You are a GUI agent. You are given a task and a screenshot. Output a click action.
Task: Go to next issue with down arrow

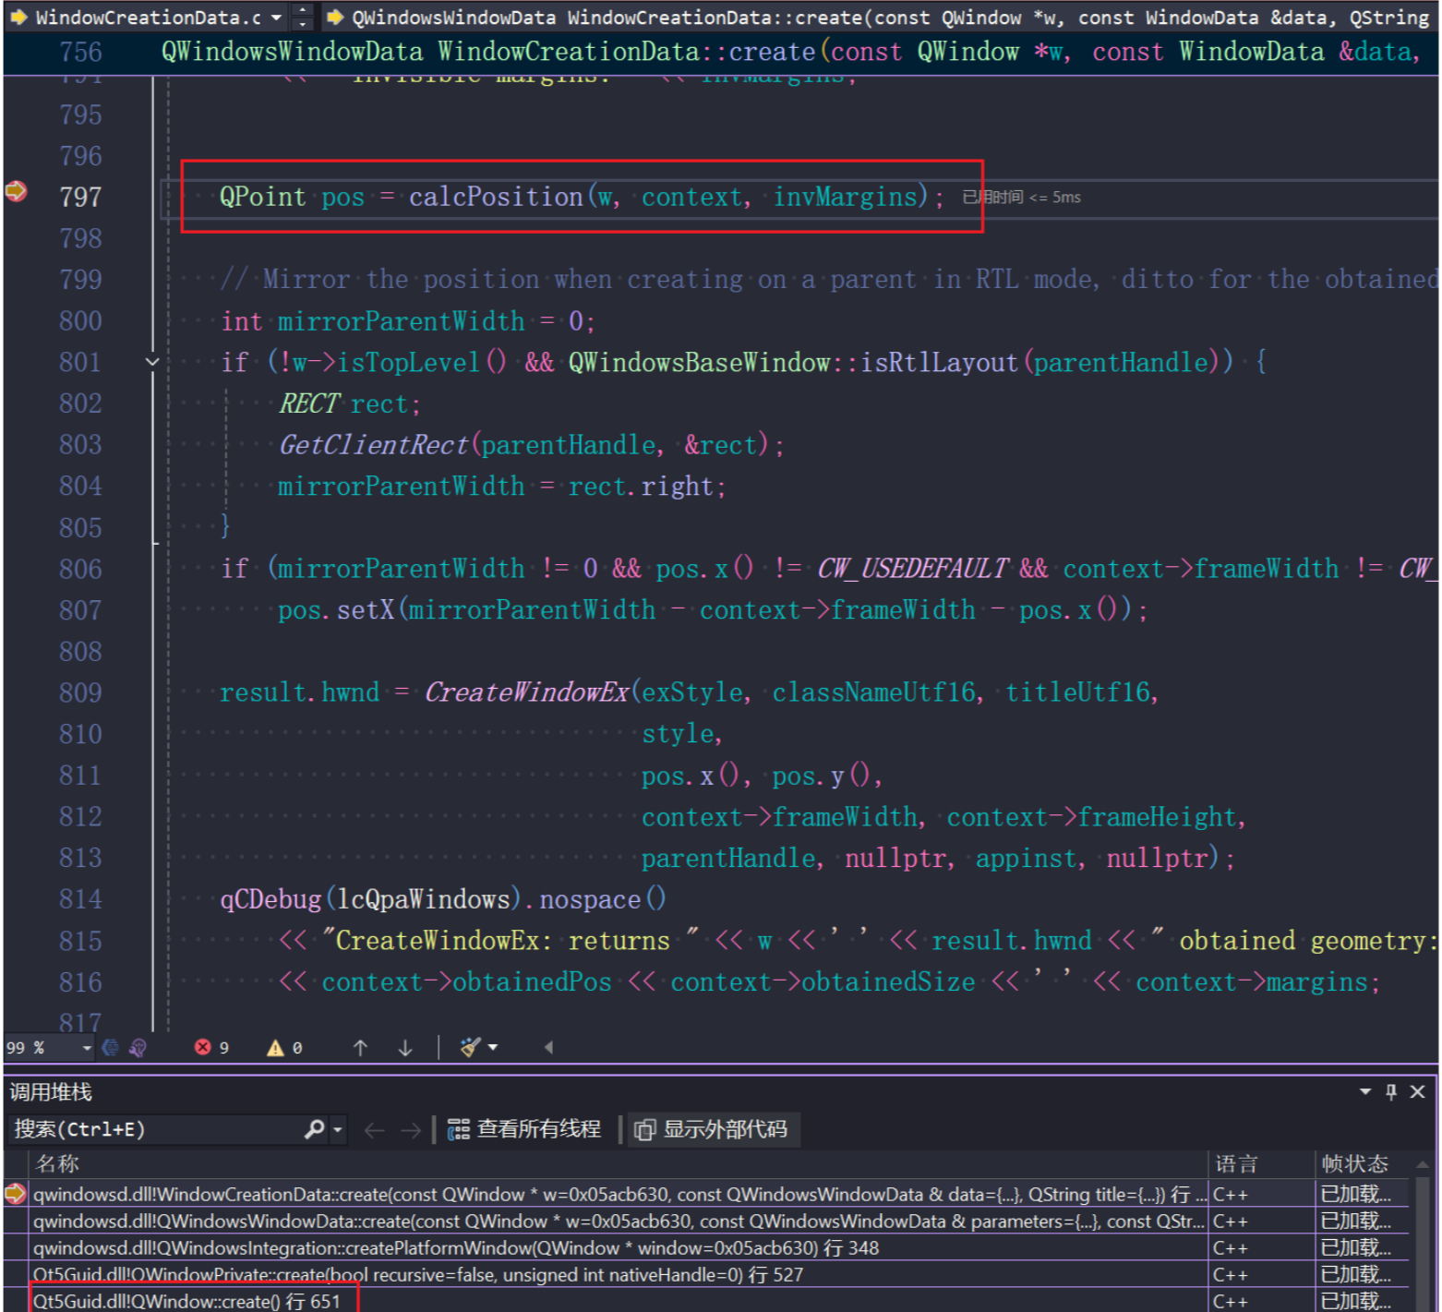pos(404,1047)
